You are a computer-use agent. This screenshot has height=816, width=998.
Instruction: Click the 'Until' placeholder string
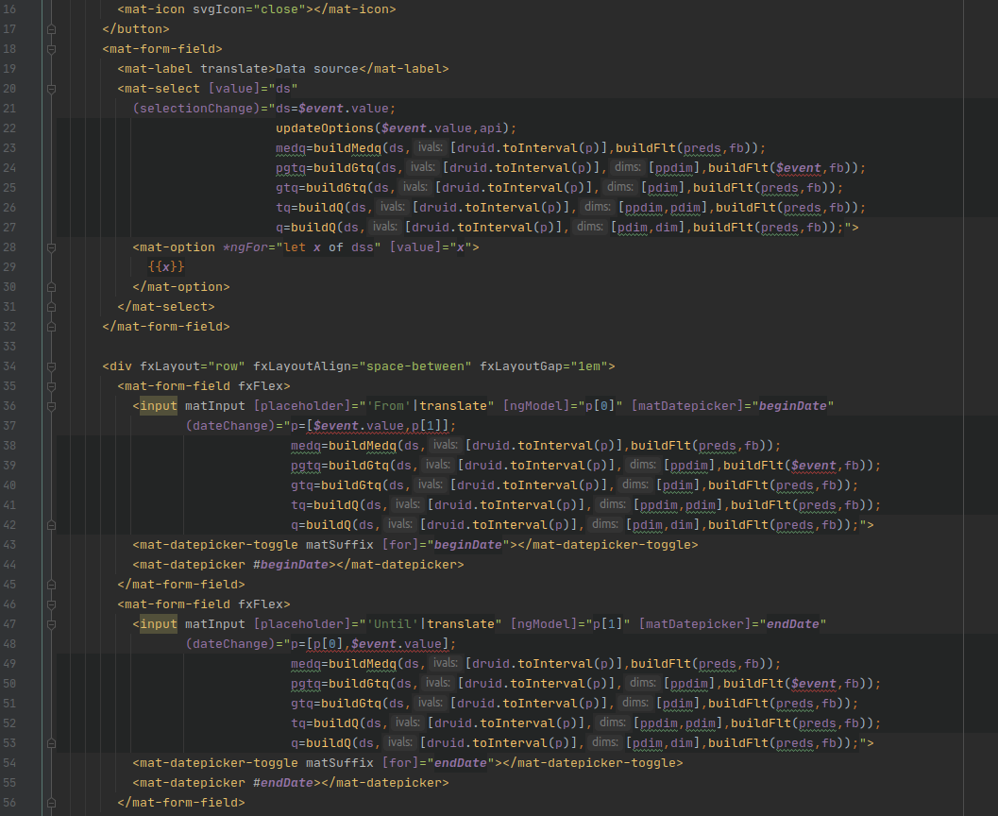point(393,623)
